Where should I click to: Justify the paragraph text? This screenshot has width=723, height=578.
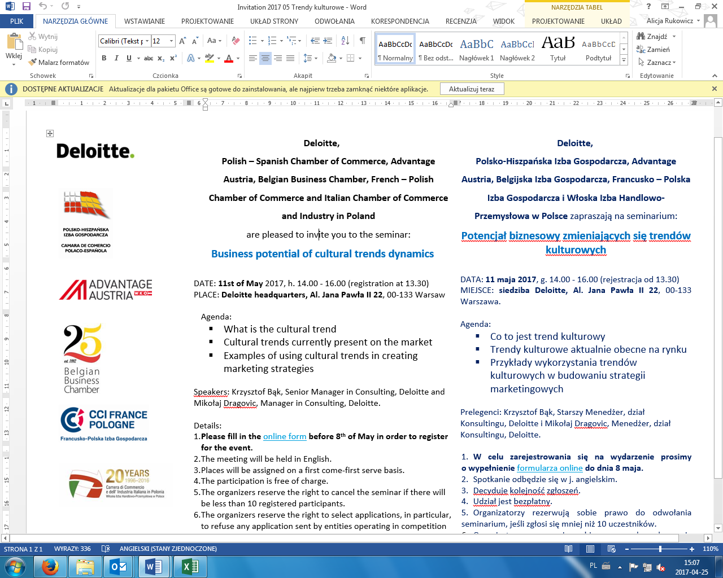point(290,58)
